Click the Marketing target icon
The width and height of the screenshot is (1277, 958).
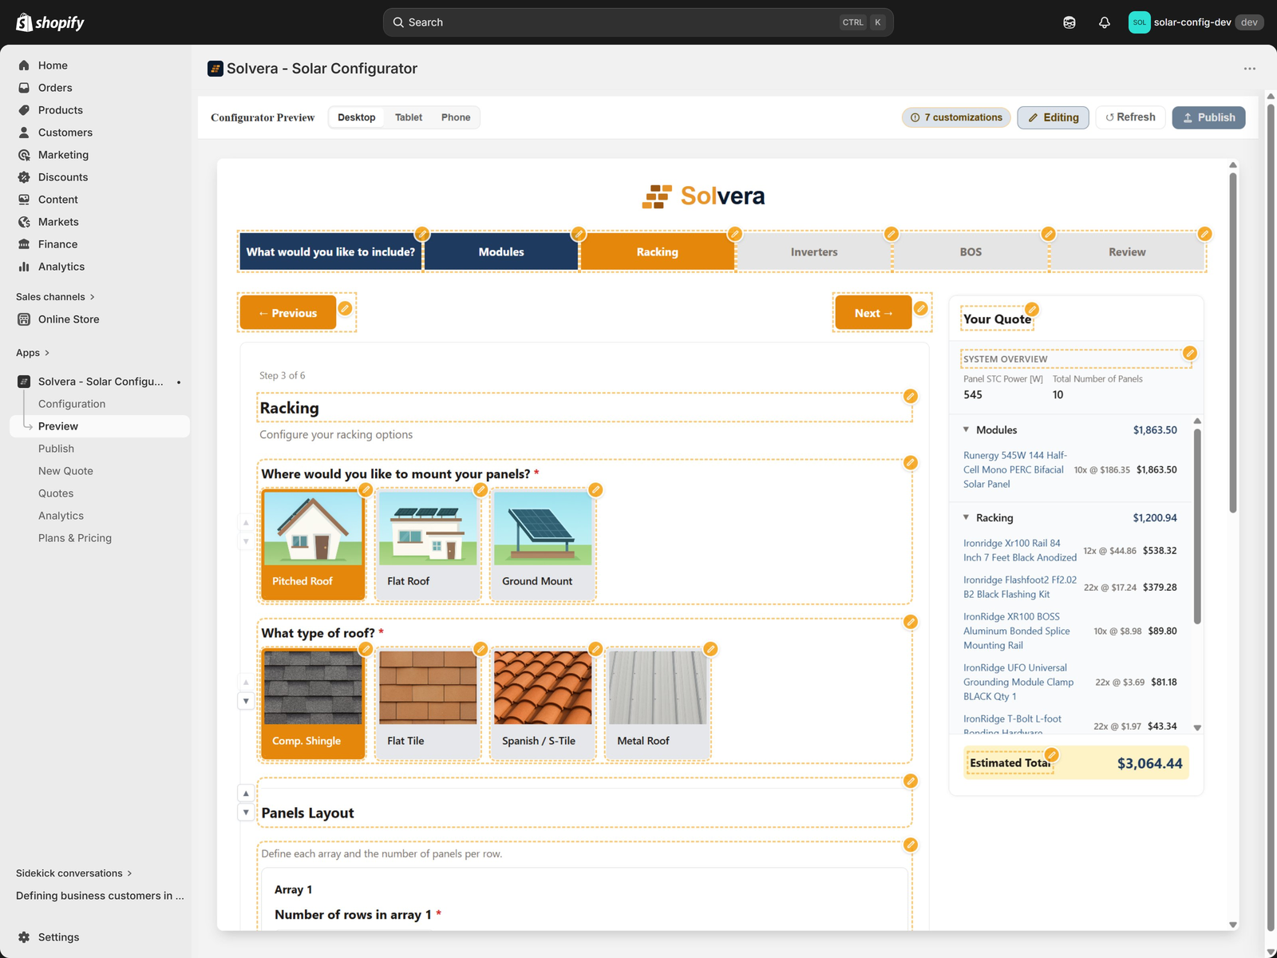24,155
